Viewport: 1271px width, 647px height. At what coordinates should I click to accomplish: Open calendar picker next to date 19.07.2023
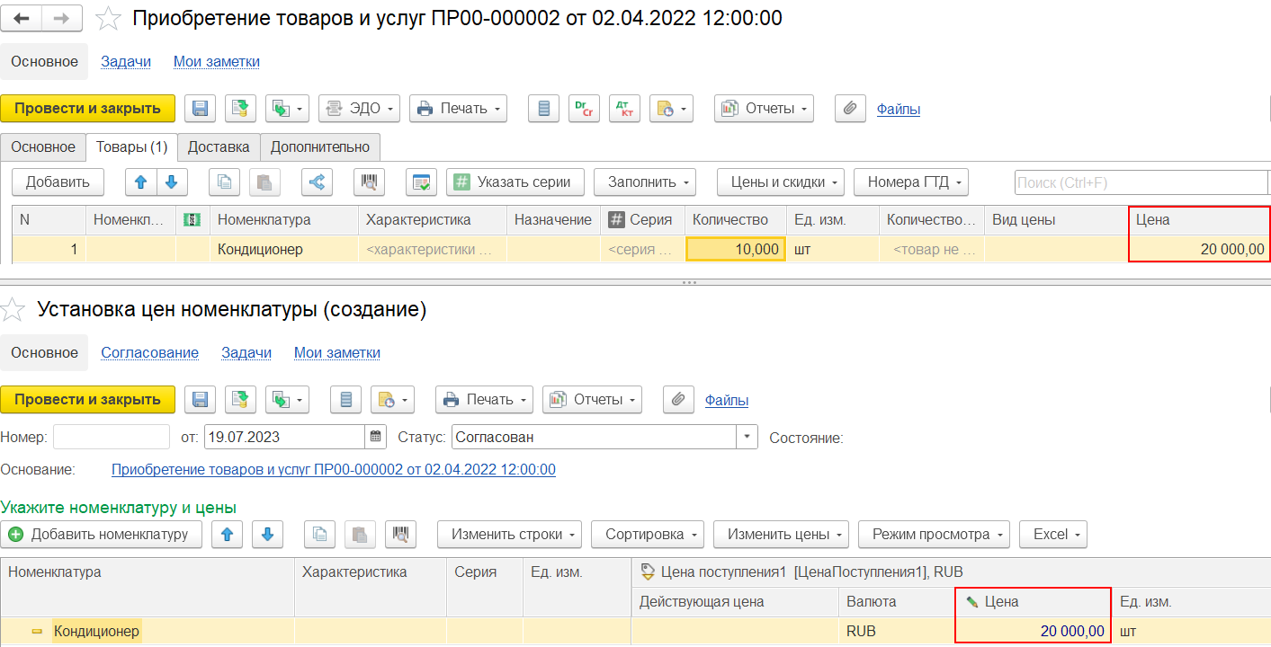pos(376,438)
